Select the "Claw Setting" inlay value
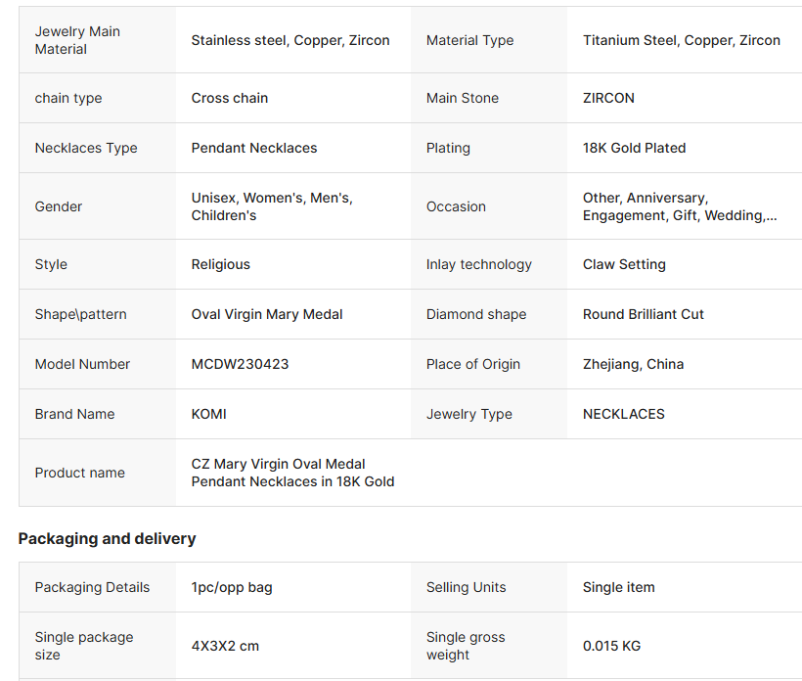The image size is (802, 681). point(624,264)
